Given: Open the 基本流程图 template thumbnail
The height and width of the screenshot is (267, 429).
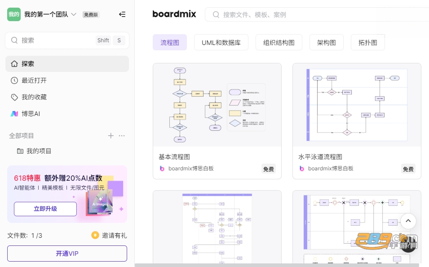Looking at the screenshot, I should 217,105.
